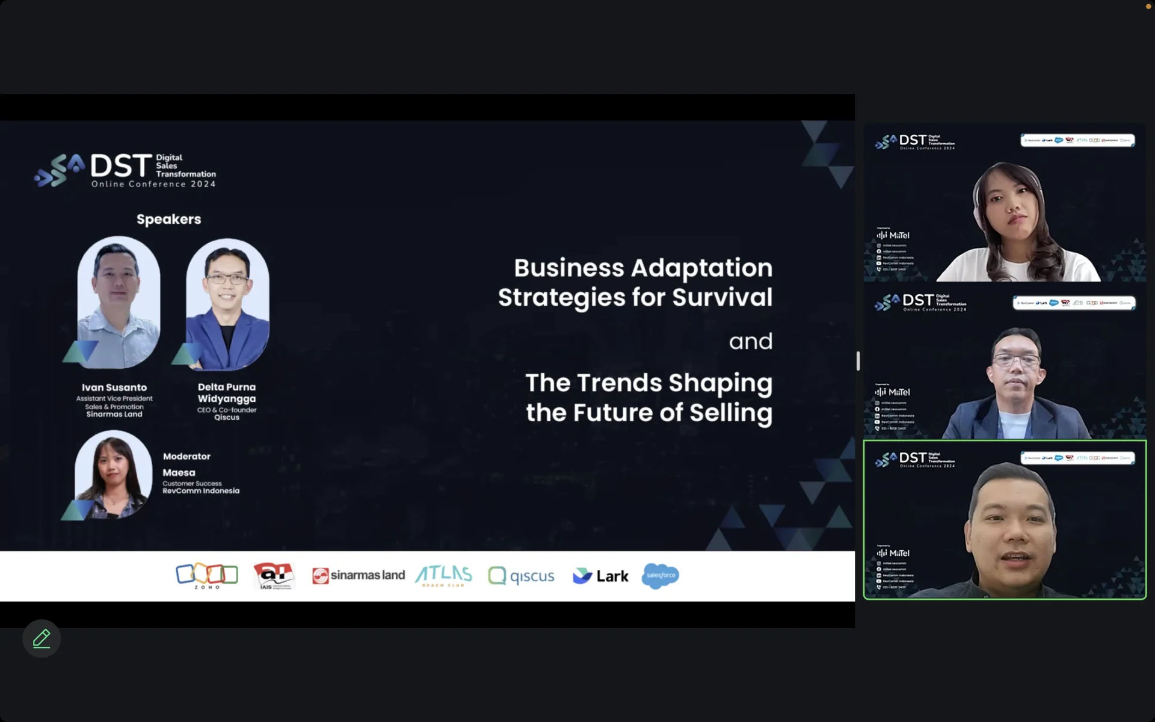Select the female moderator's video tile
The width and height of the screenshot is (1155, 722).
pyautogui.click(x=1005, y=203)
